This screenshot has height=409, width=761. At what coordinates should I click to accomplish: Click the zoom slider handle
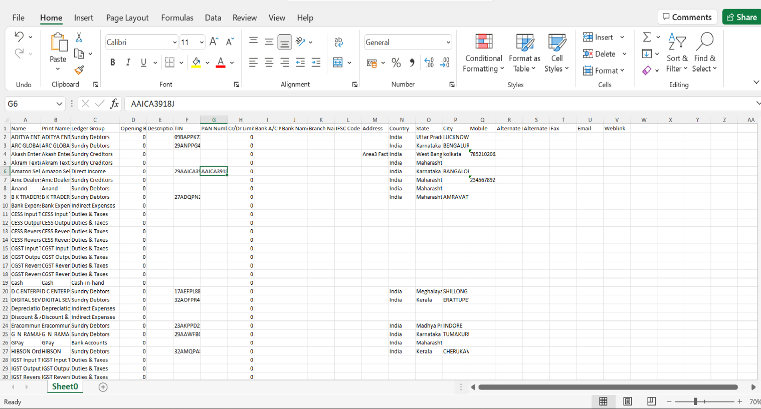pos(695,401)
